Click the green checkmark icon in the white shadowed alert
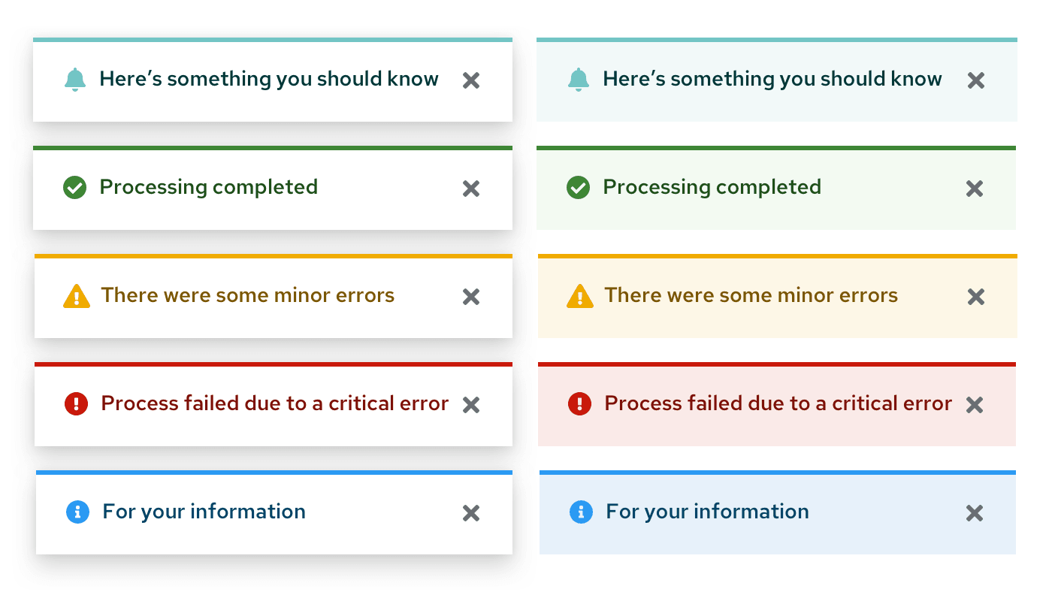 tap(74, 188)
